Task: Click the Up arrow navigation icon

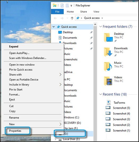Action: coord(72,18)
